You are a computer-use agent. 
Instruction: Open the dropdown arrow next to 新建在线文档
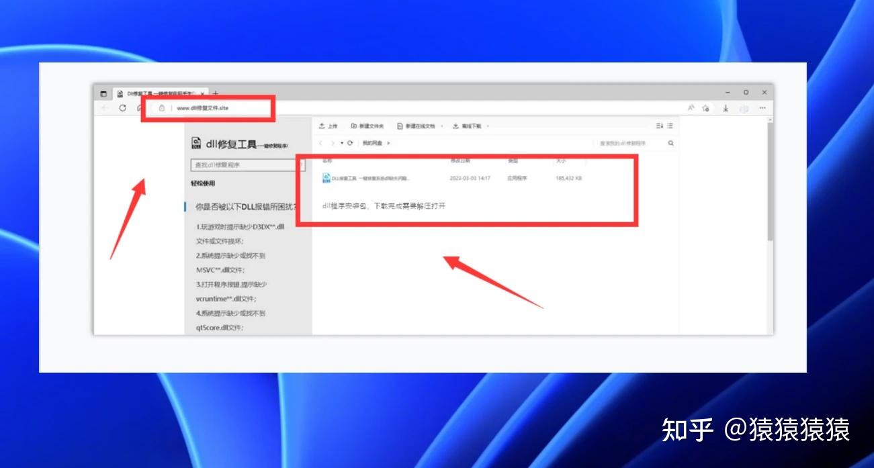[441, 125]
